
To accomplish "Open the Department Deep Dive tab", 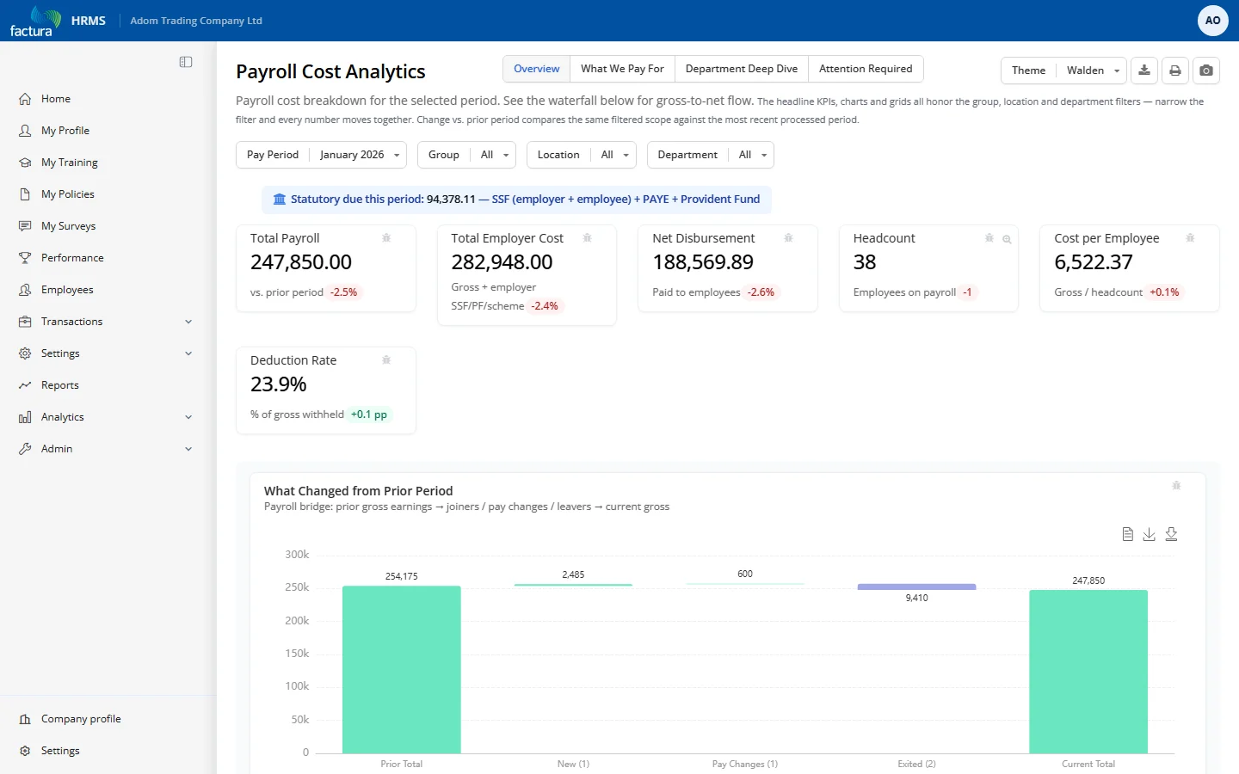I will [x=742, y=69].
